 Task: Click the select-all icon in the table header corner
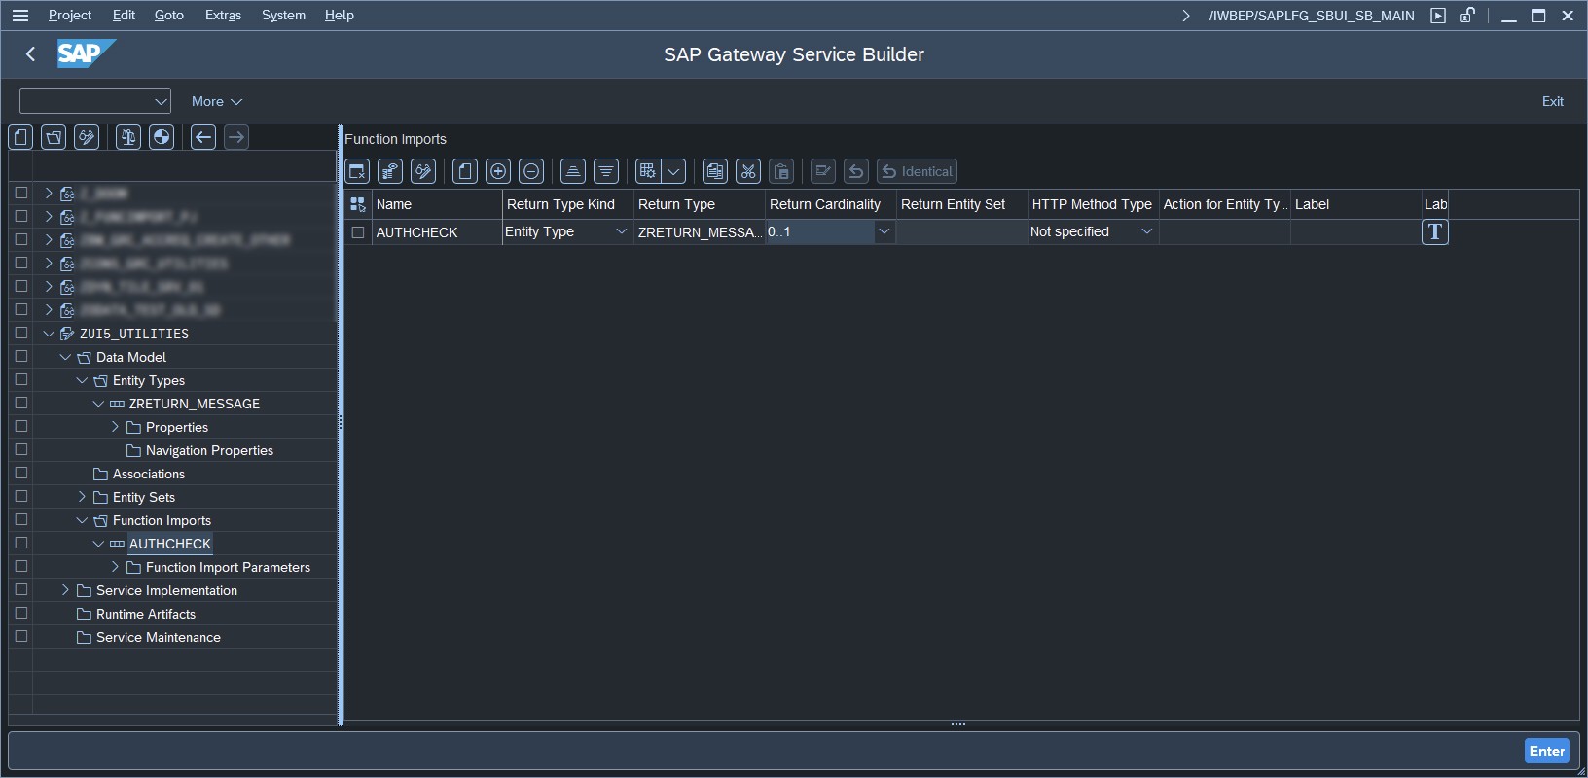[x=358, y=204]
